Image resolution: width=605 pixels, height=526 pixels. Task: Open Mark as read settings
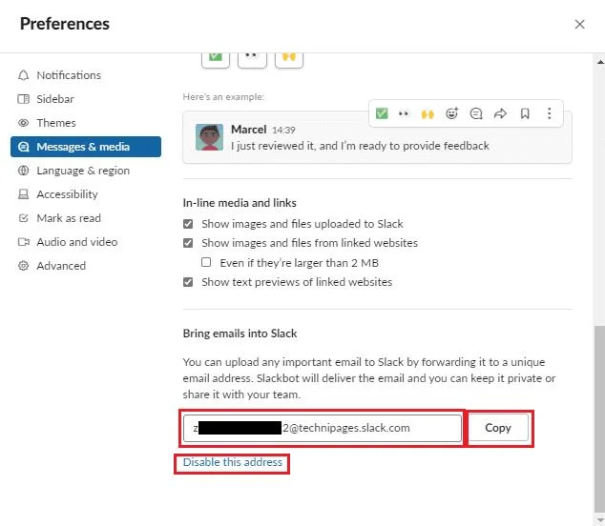(86, 218)
